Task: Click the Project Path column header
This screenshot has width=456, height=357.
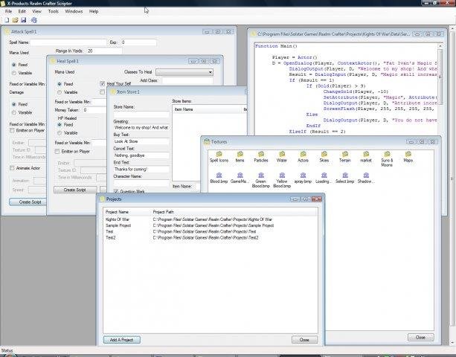Action: click(234, 212)
